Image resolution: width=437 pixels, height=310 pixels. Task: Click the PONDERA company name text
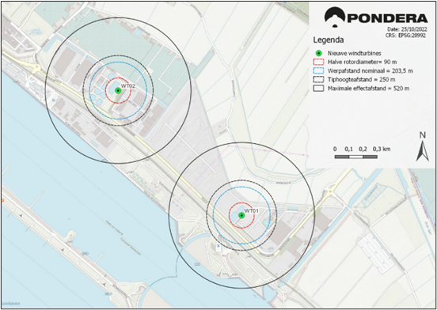click(x=388, y=18)
